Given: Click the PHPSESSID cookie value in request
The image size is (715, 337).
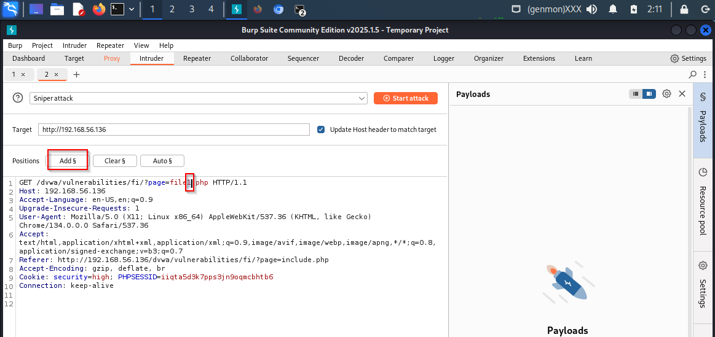Looking at the screenshot, I should [218, 277].
